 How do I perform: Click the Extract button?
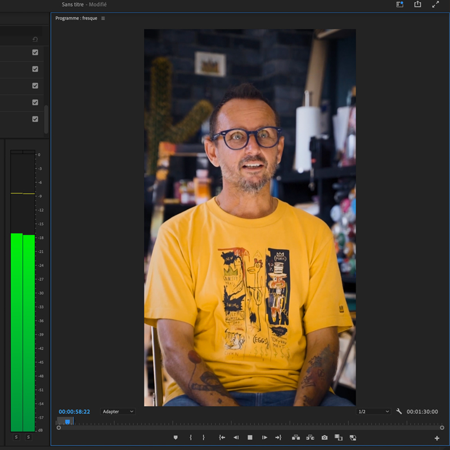tap(310, 438)
